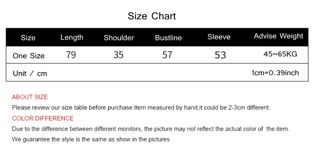Click the Unit / cm label
This screenshot has height=161, width=313.
click(x=30, y=74)
